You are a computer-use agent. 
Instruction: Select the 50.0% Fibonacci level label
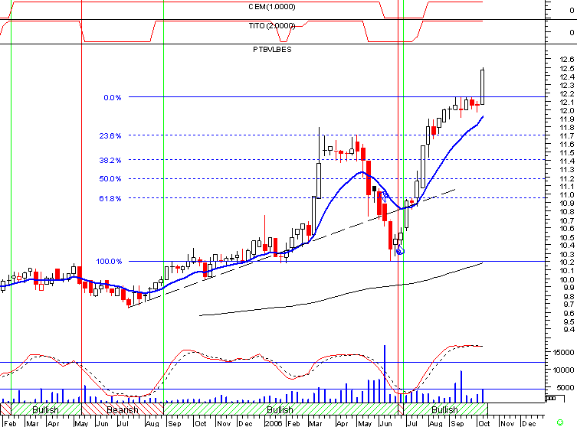coord(110,178)
